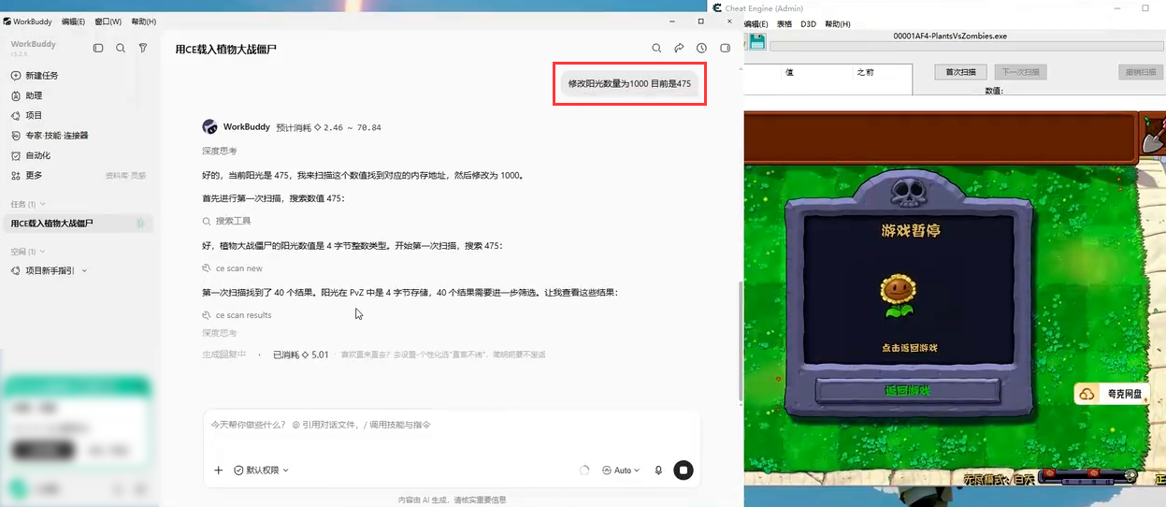
Task: Stop generation with the black stop button
Action: 684,471
